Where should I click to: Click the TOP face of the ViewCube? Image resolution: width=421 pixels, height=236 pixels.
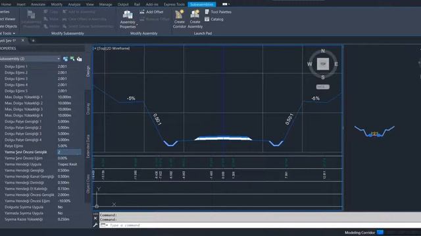click(x=323, y=64)
